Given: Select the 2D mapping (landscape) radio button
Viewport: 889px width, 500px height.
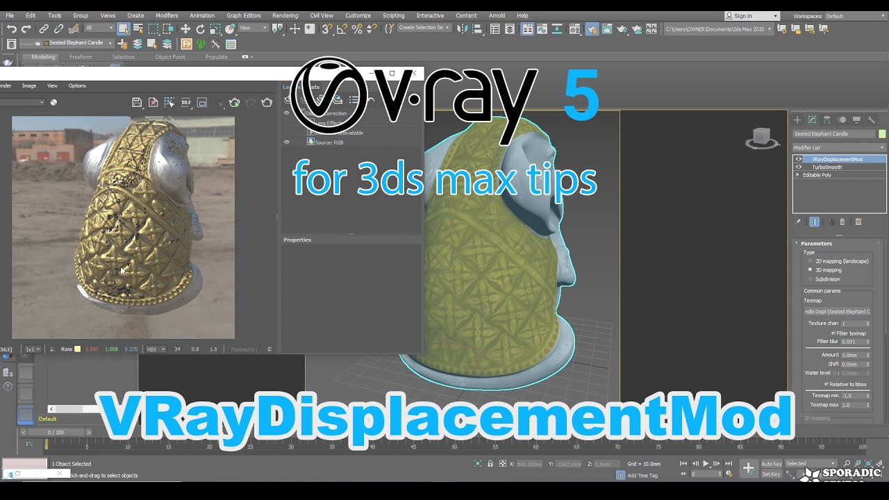Looking at the screenshot, I should (810, 261).
